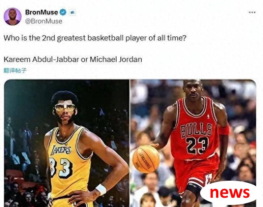Click the Lakers 33 jersey number
Image resolution: width=263 pixels, height=207 pixels.
pos(61,167)
